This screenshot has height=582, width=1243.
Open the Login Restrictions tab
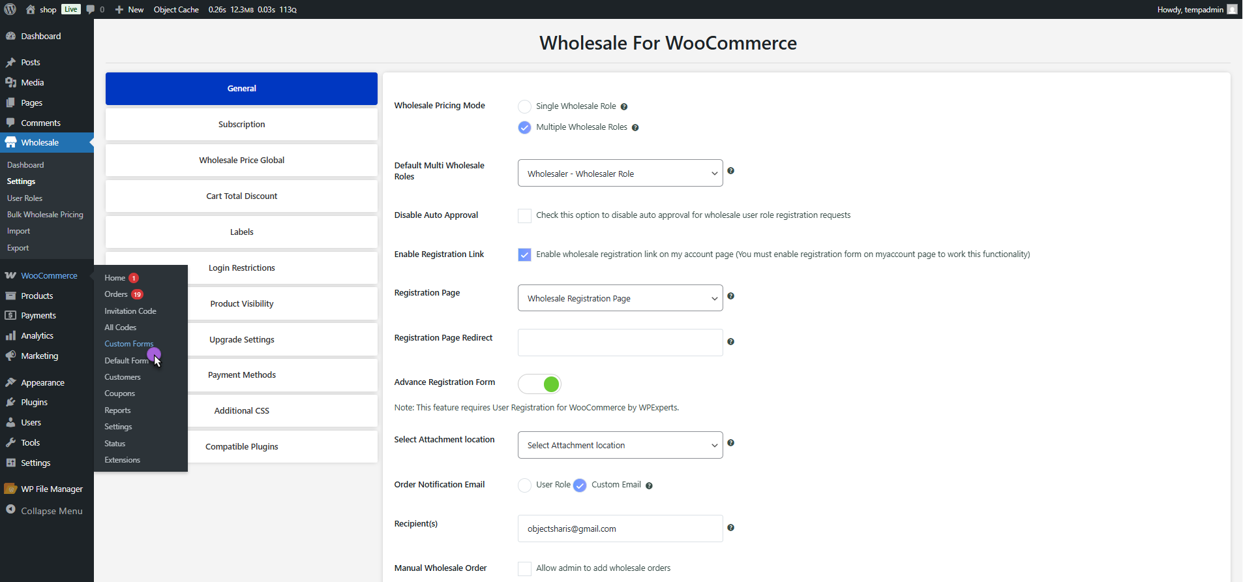(241, 268)
